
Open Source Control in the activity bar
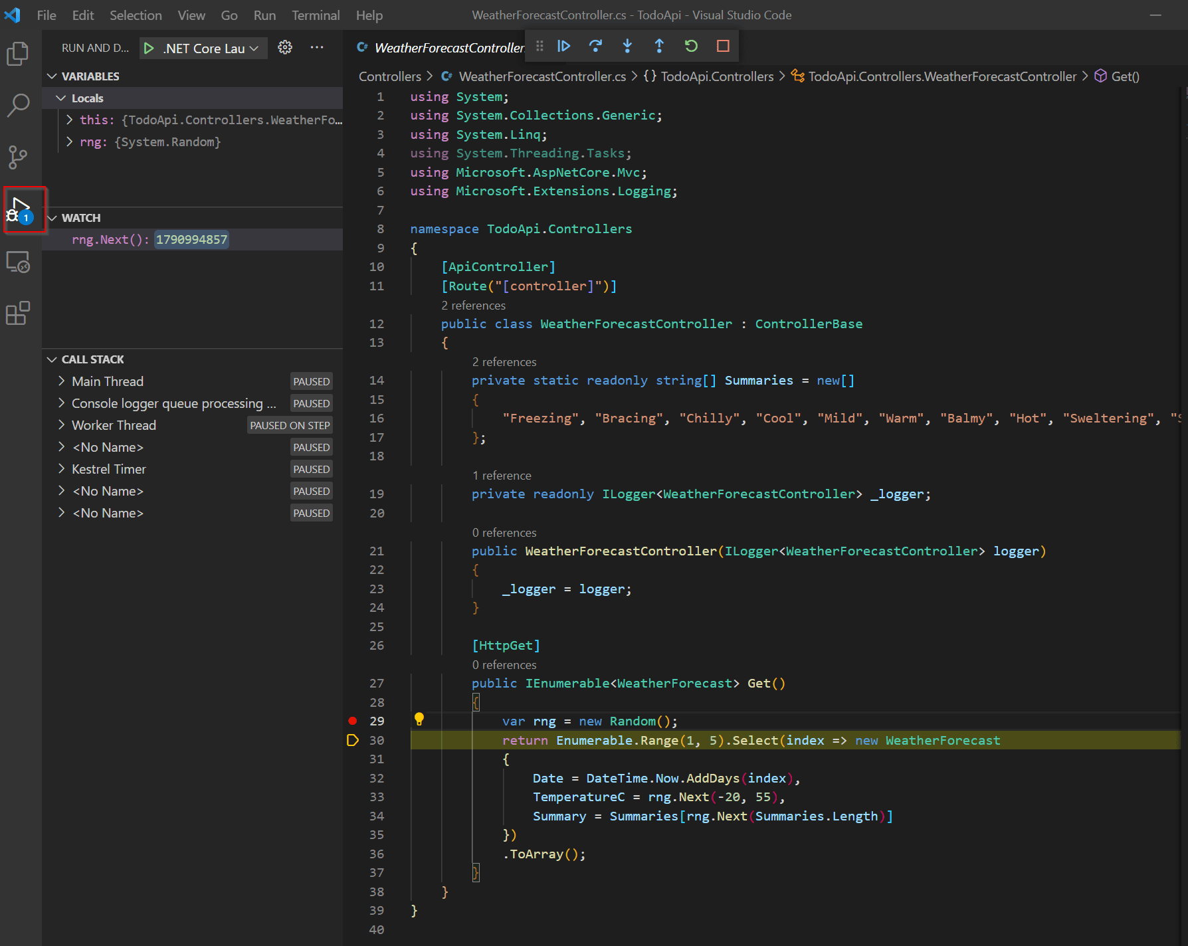pyautogui.click(x=17, y=157)
